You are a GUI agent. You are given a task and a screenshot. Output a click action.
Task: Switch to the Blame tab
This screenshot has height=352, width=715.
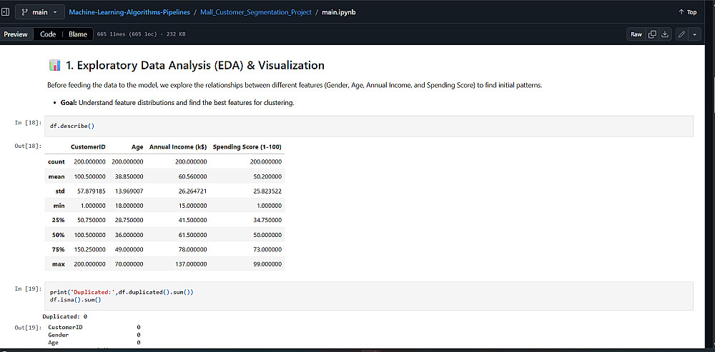pyautogui.click(x=78, y=34)
